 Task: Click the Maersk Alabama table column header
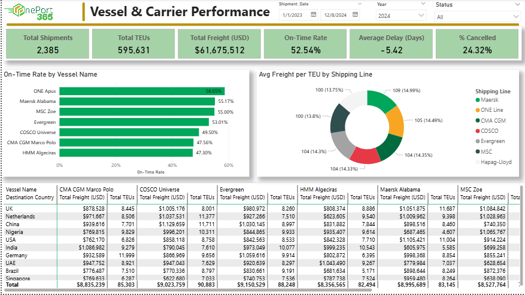pyautogui.click(x=400, y=190)
